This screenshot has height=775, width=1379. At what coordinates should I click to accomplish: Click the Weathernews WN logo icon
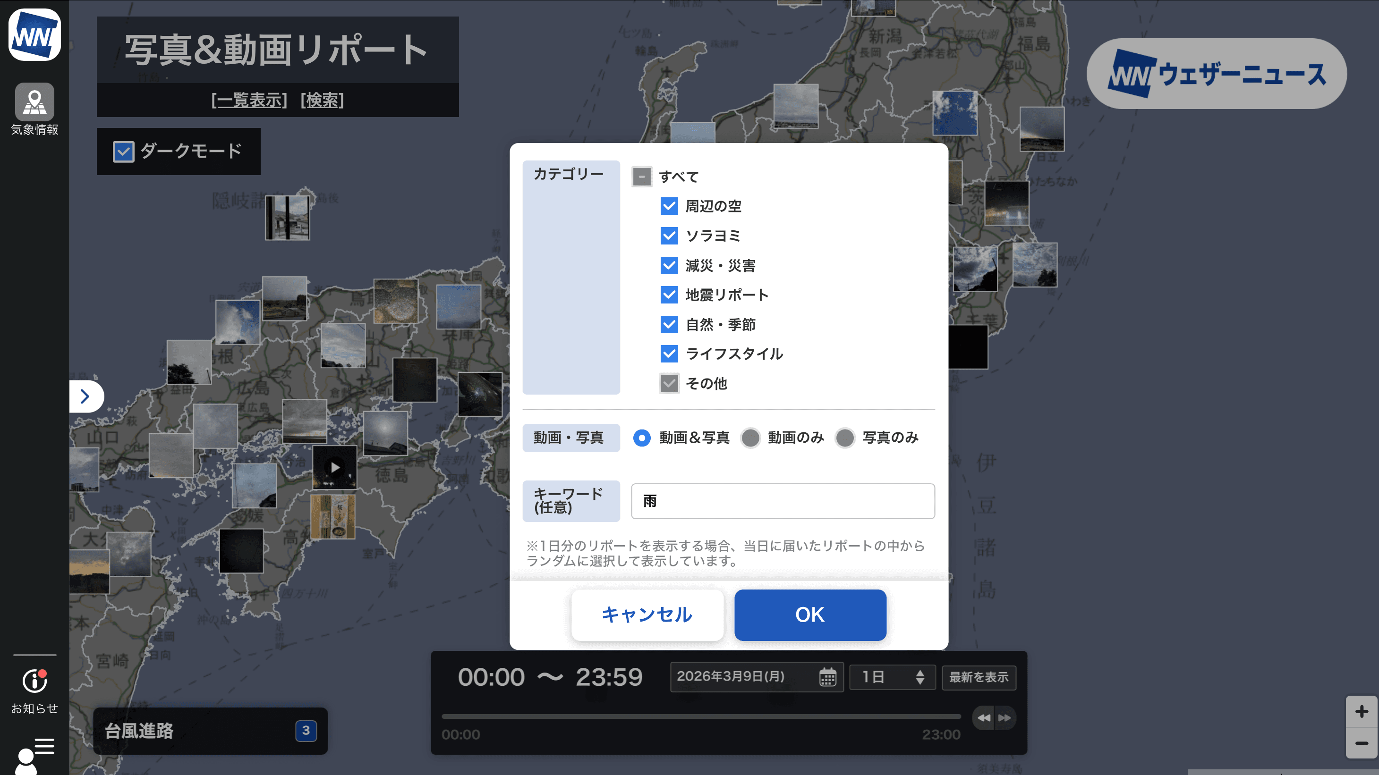click(x=34, y=35)
